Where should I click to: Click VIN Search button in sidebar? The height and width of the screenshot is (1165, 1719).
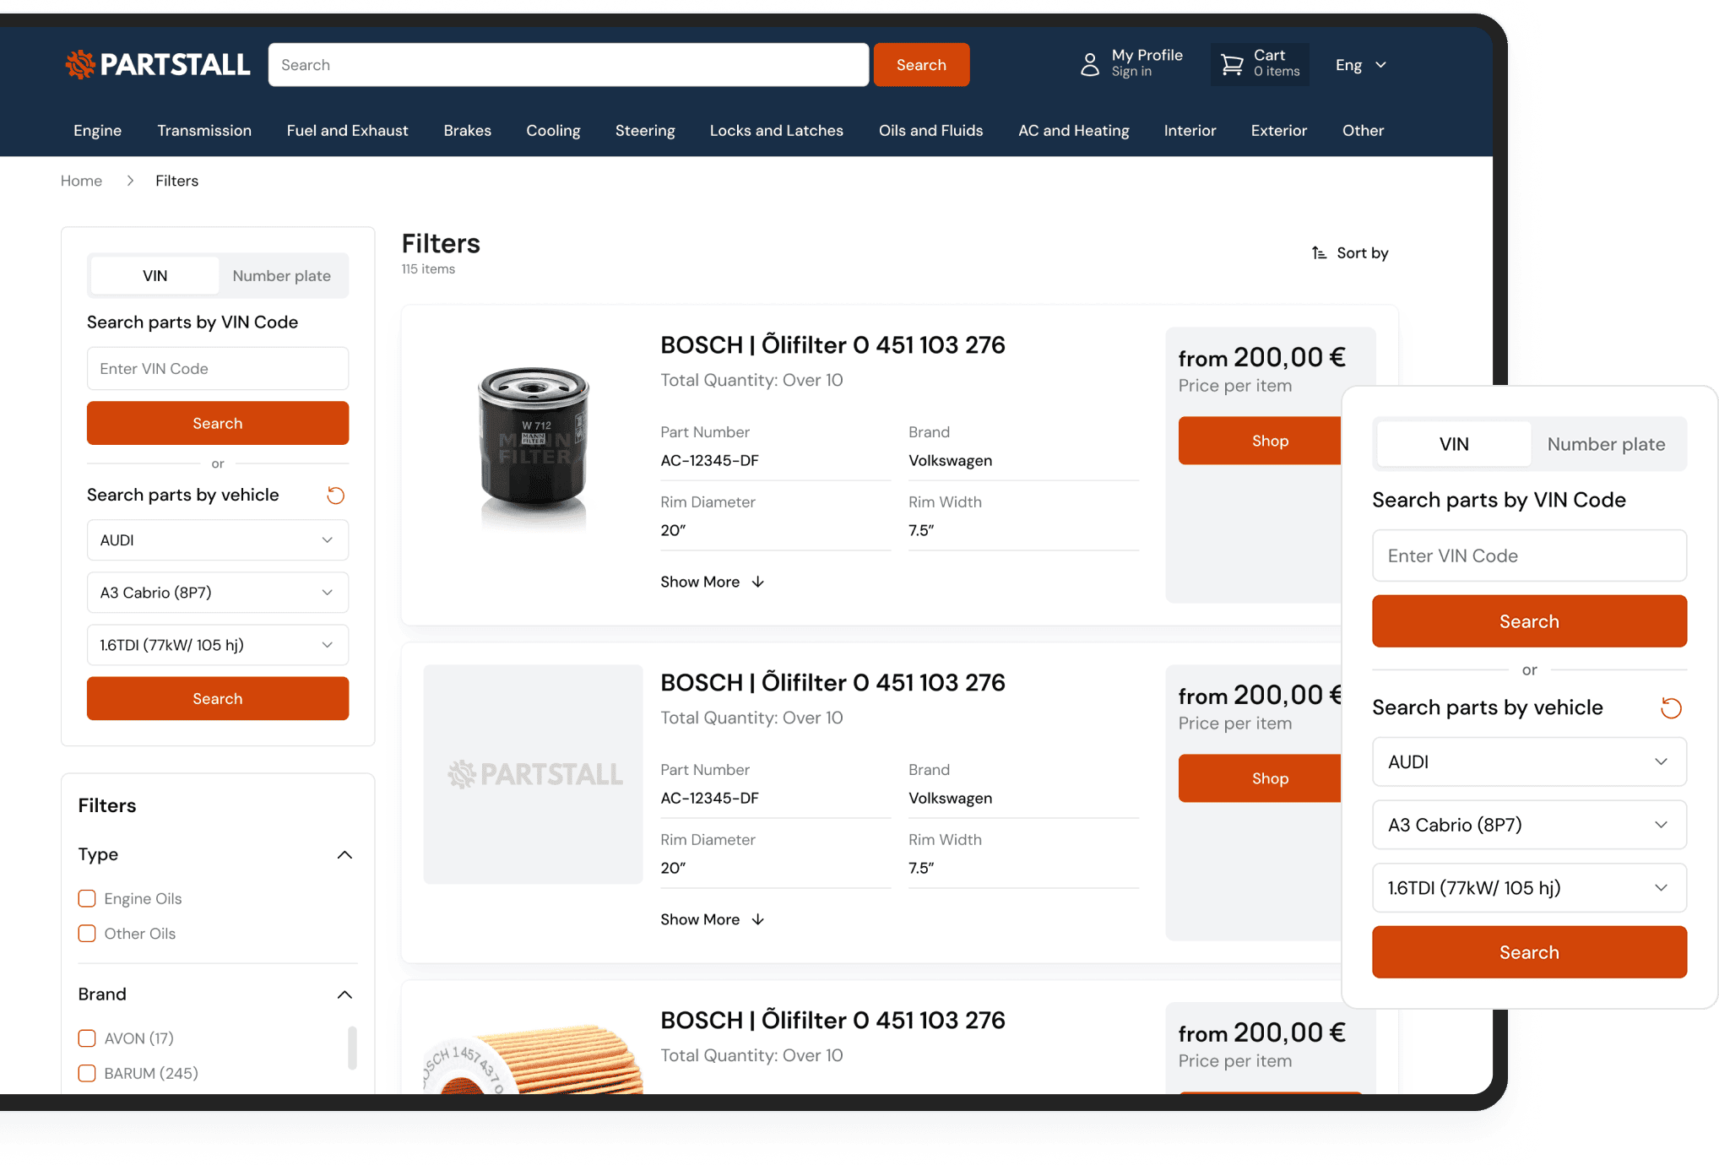coord(218,423)
